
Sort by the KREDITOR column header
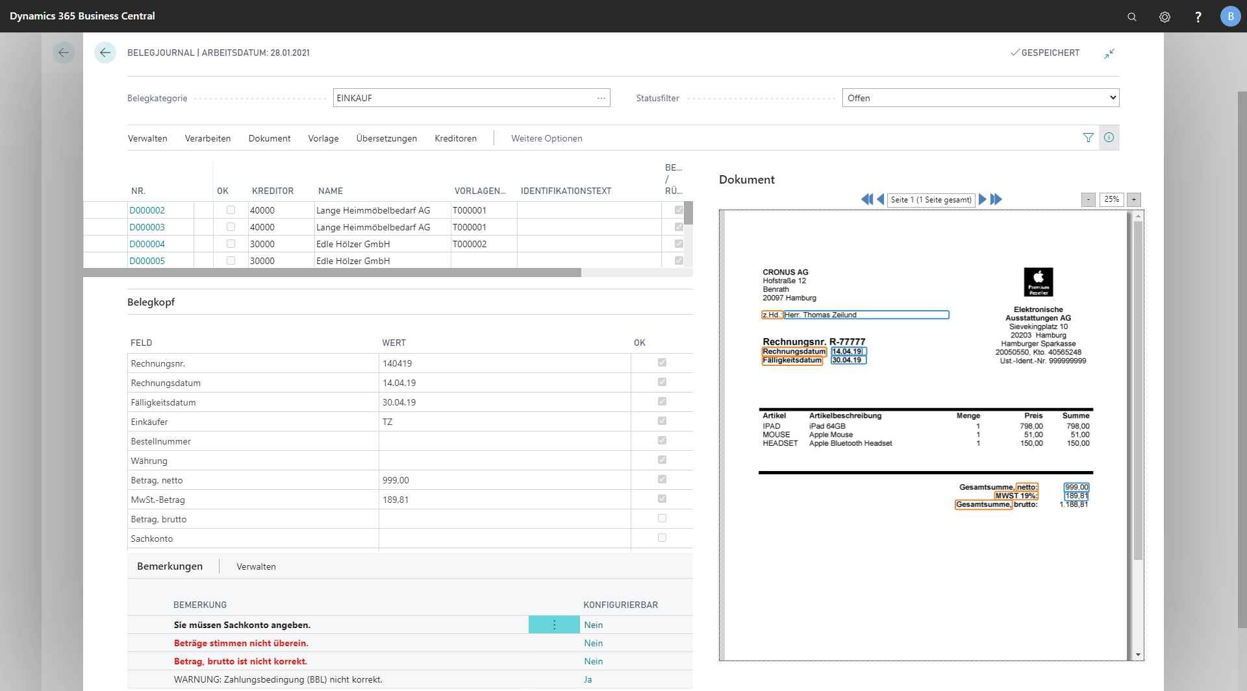pyautogui.click(x=273, y=191)
